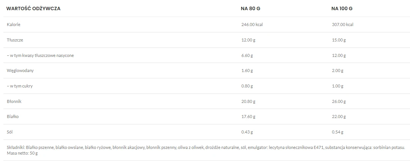Click the 6.60 g saturated fat value
The height and width of the screenshot is (161, 410).
coord(247,55)
